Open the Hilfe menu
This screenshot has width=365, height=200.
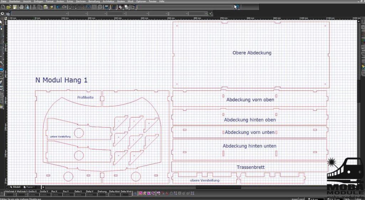click(x=162, y=1)
